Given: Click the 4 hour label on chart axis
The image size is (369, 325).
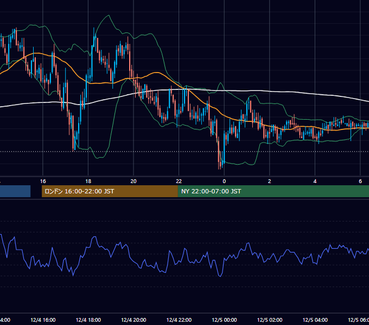Looking at the screenshot, I should tap(315, 181).
